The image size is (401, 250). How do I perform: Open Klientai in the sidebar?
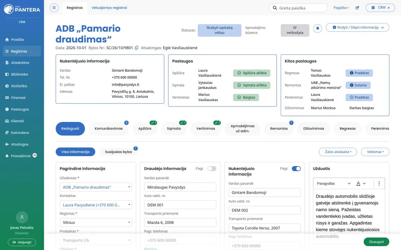click(22, 121)
